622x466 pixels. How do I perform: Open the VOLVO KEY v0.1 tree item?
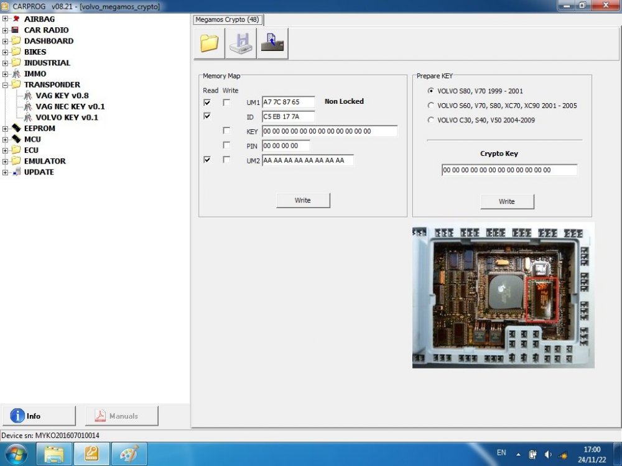tap(67, 117)
